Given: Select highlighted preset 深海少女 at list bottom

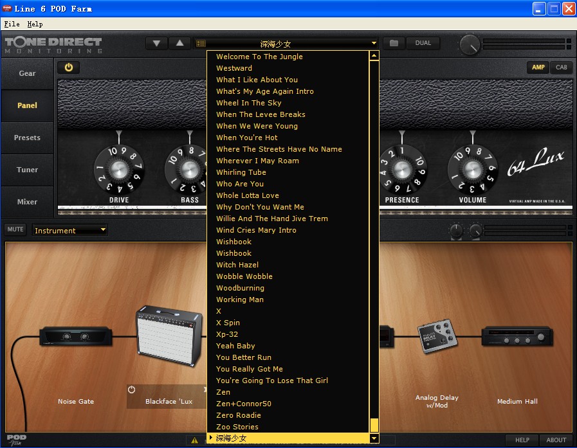Looking at the screenshot, I should point(288,438).
